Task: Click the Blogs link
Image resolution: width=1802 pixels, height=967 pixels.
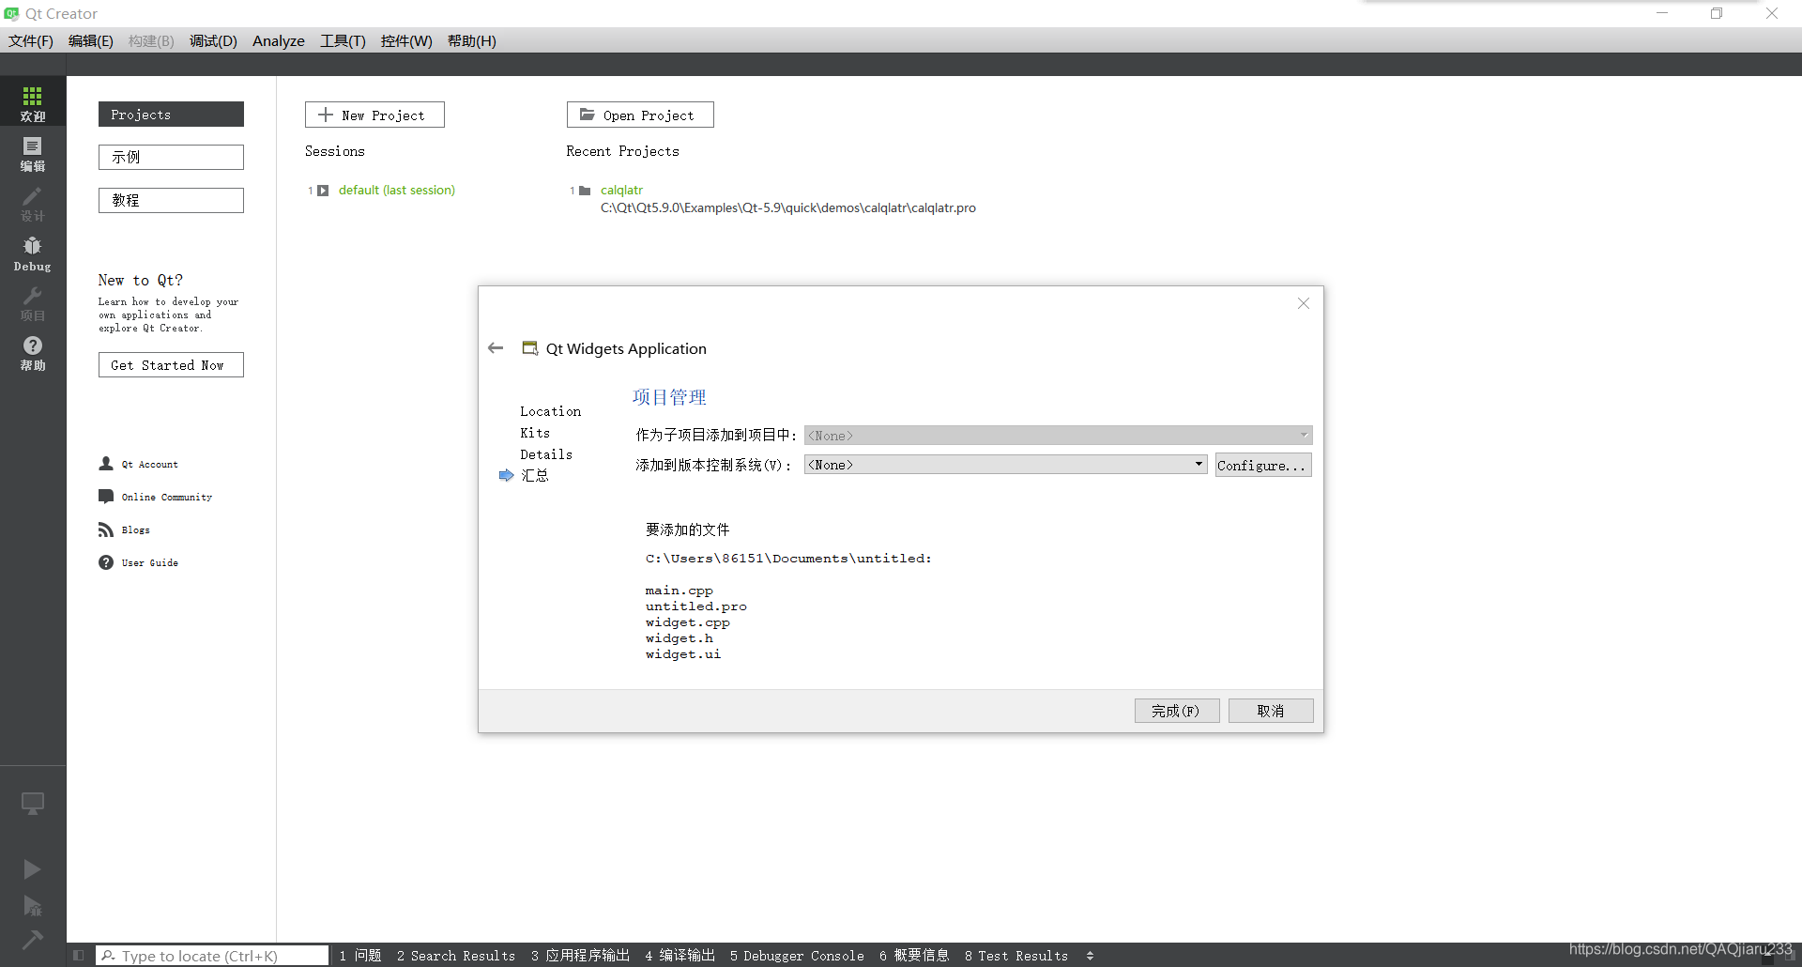Action: click(x=135, y=530)
